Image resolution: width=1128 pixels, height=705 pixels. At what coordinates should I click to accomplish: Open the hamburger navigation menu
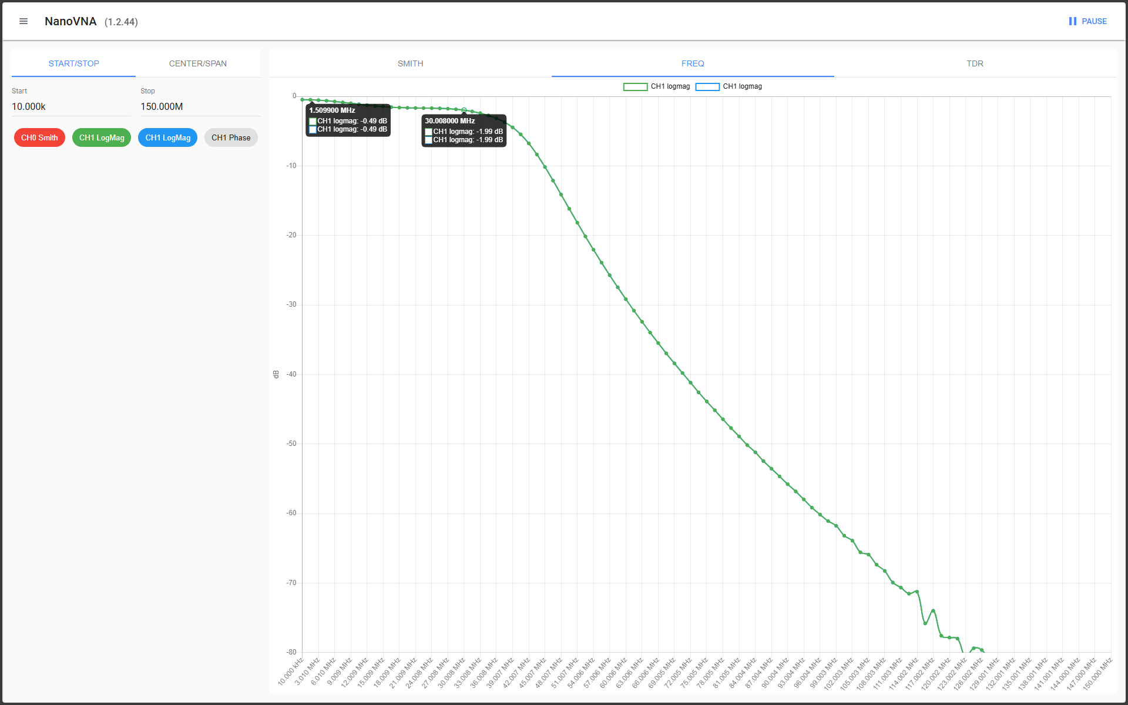(23, 21)
